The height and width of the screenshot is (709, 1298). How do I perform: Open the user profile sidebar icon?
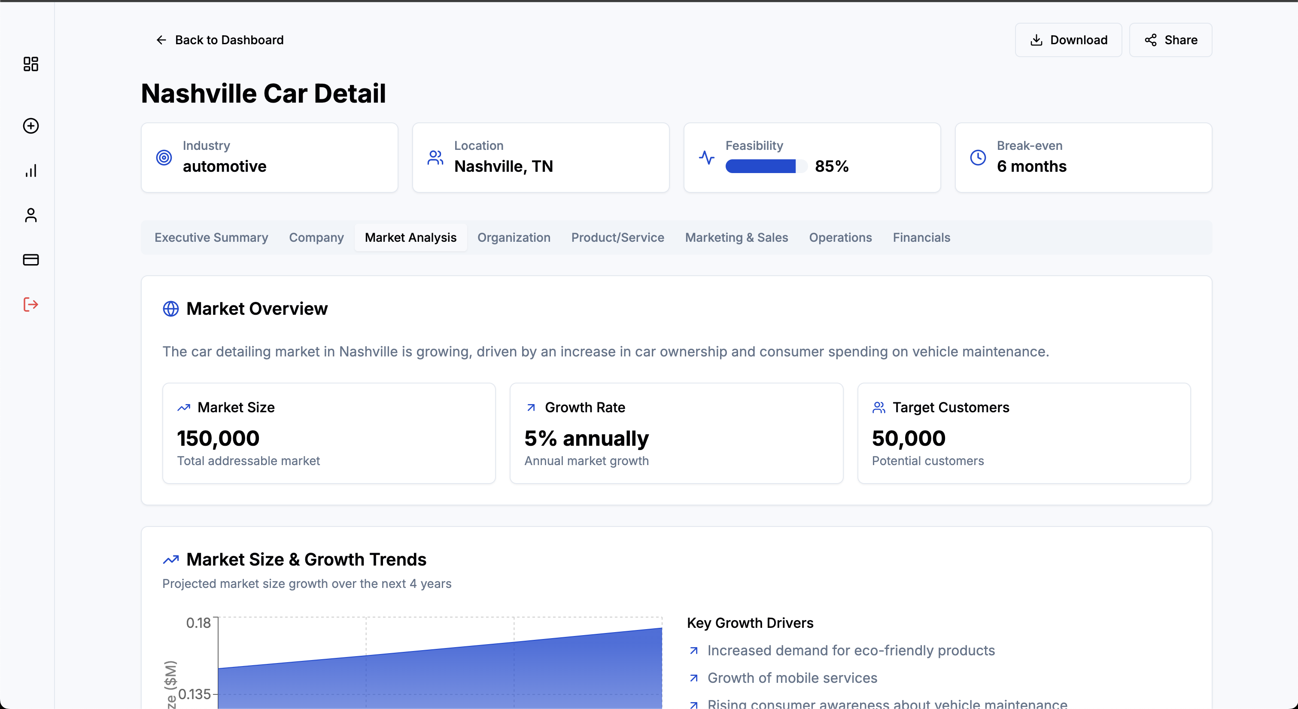point(31,215)
